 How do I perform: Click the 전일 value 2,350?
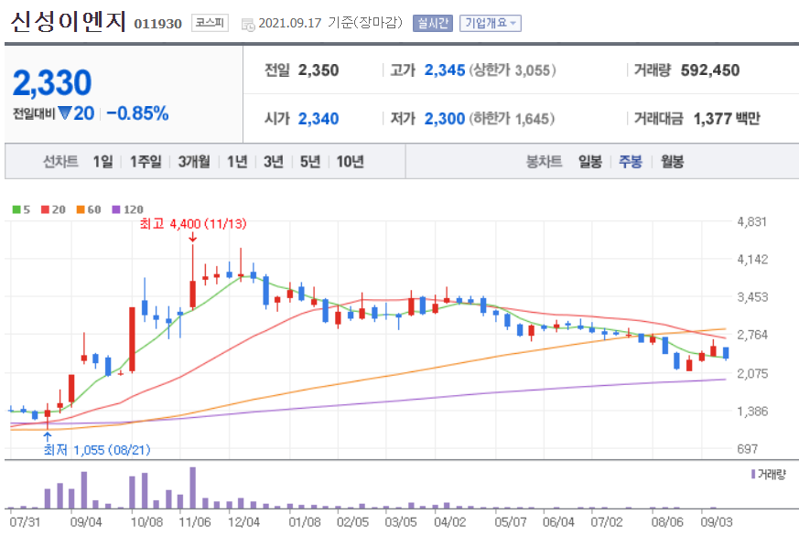[319, 70]
